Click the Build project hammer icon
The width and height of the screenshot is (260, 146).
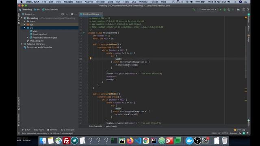[x=194, y=10]
